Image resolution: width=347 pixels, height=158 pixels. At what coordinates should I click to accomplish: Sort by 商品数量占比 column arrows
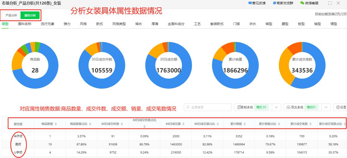(x=90, y=124)
